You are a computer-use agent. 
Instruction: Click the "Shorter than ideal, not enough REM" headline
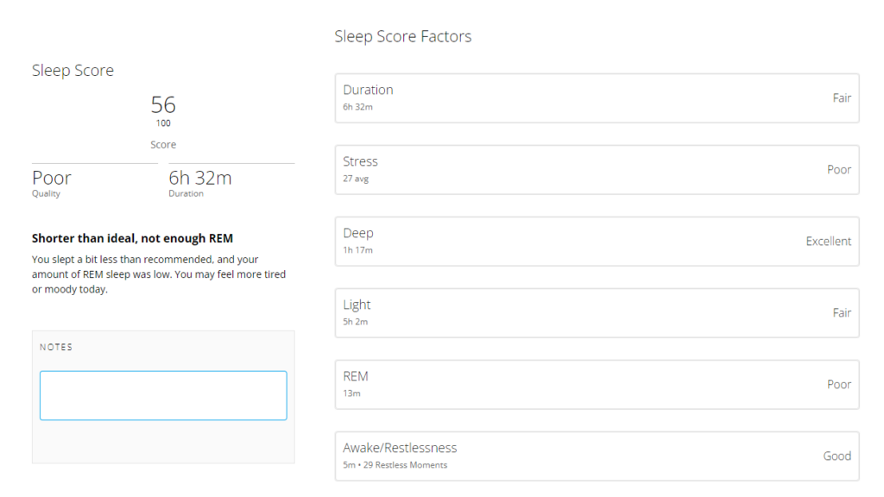tap(132, 238)
